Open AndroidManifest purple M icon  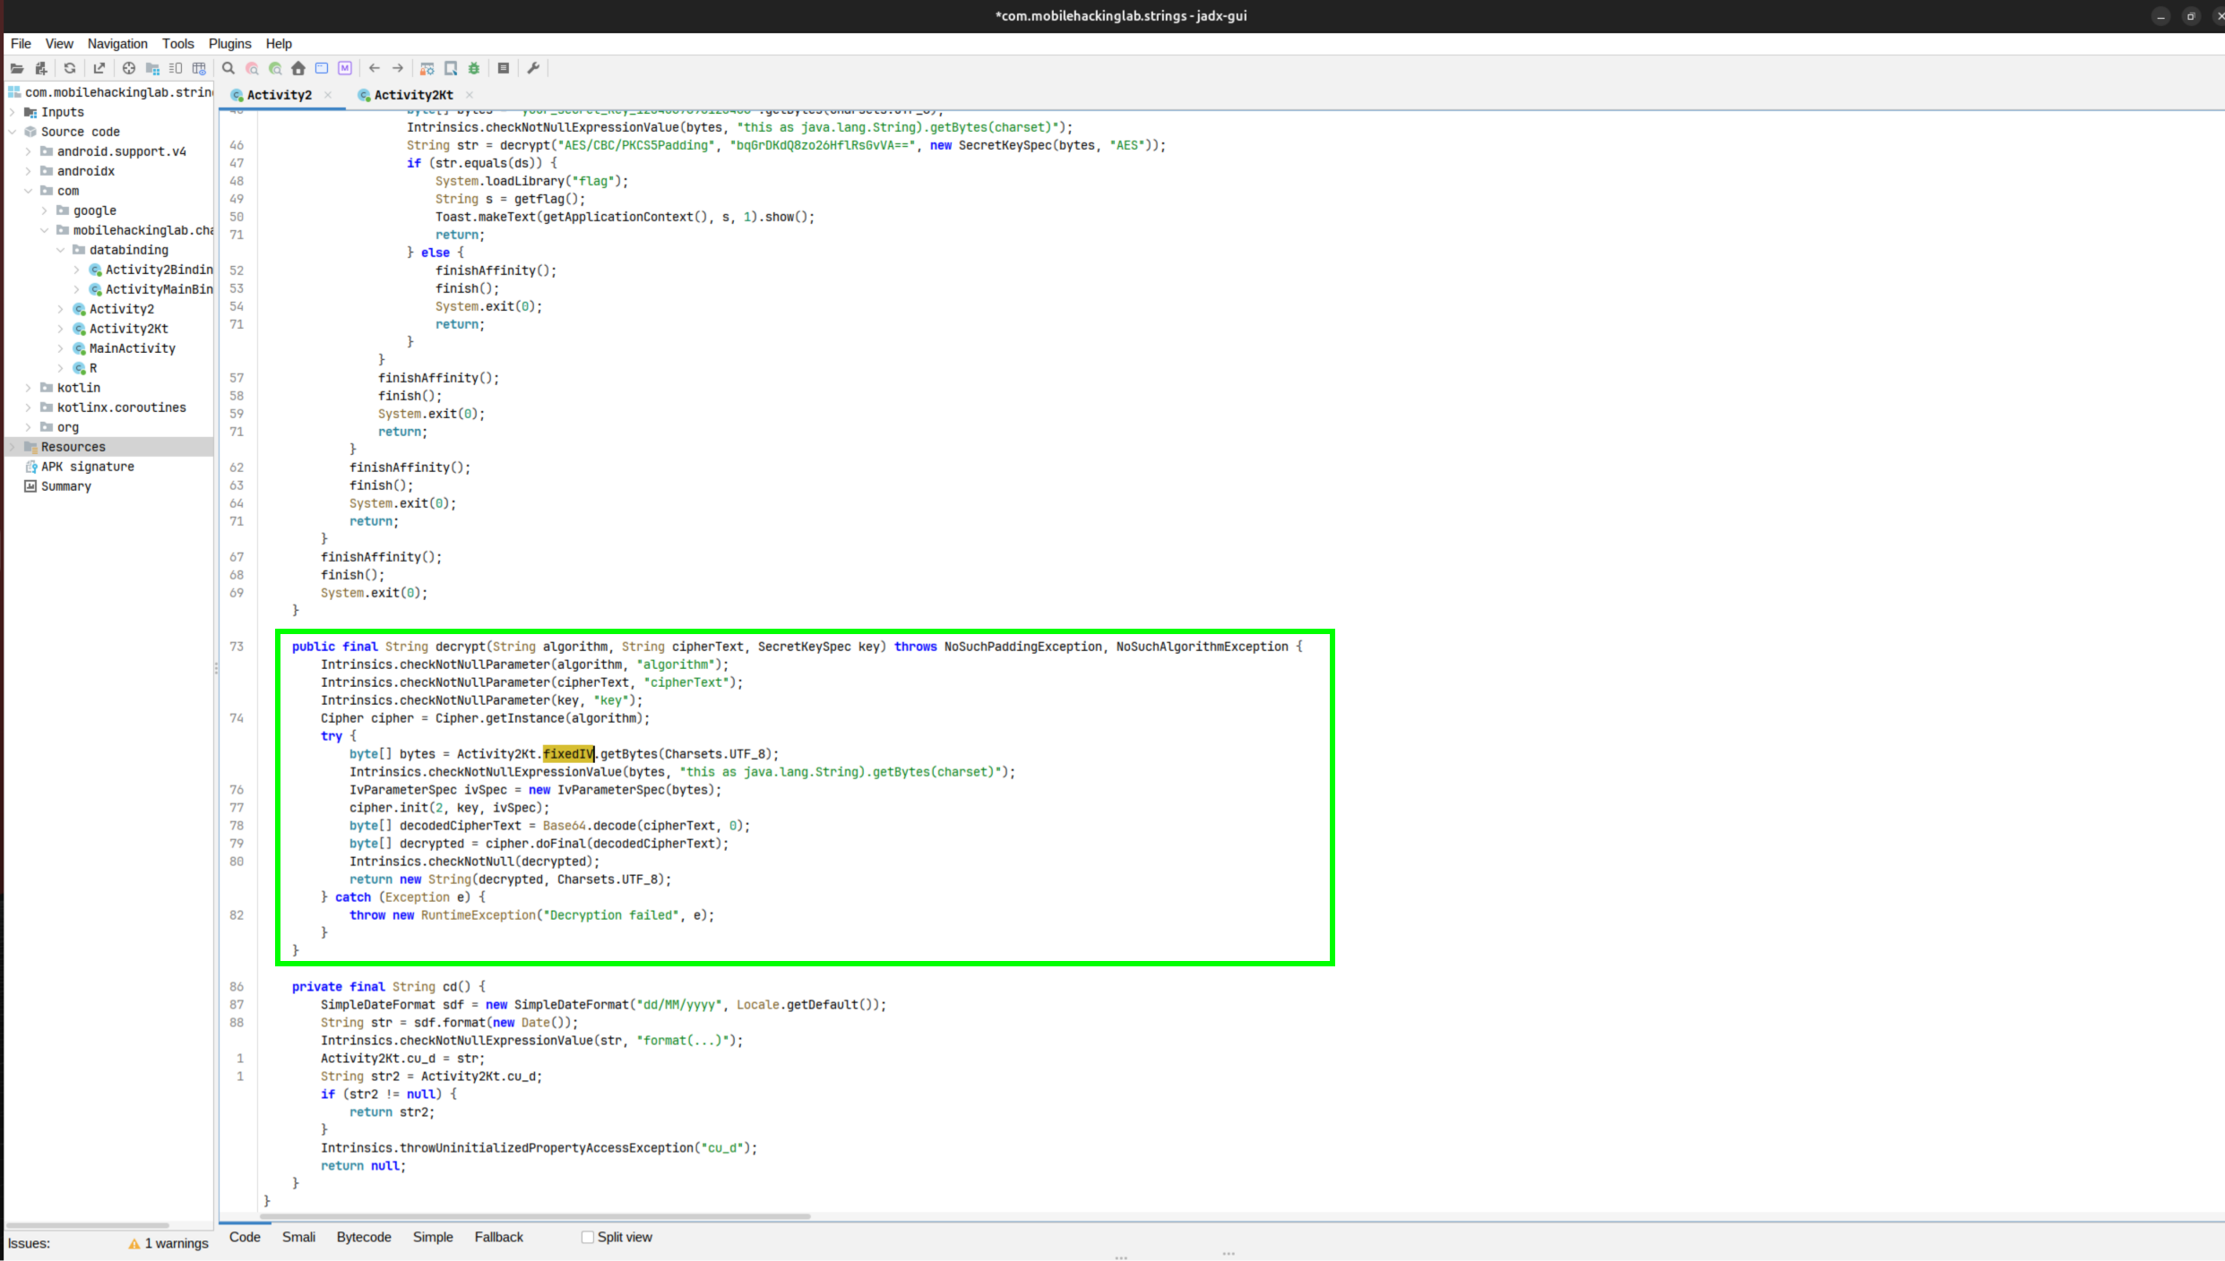tap(345, 68)
